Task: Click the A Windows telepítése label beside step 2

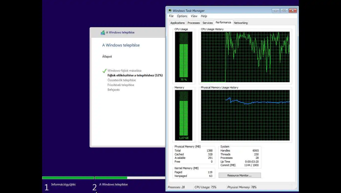Action: coord(114,184)
